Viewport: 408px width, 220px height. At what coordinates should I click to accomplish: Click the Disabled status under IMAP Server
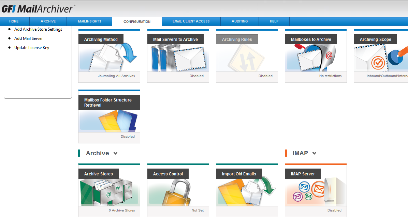(334, 210)
